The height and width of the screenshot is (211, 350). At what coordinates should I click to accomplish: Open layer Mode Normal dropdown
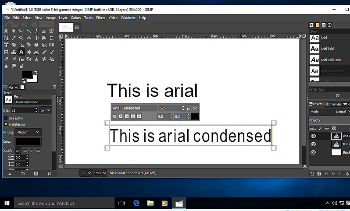(x=329, y=112)
